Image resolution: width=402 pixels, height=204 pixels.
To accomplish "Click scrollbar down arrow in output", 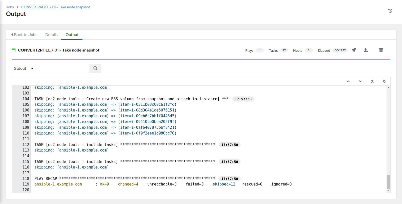I will [388, 191].
